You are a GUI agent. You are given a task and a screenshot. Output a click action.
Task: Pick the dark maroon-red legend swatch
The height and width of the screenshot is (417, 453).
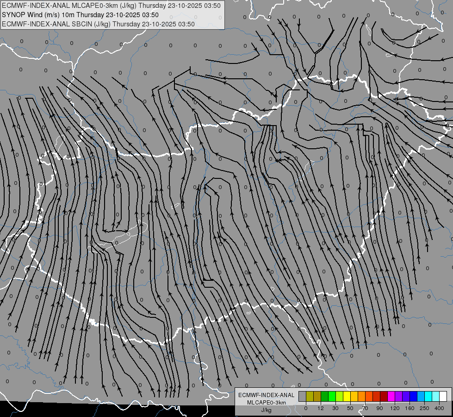(384, 396)
